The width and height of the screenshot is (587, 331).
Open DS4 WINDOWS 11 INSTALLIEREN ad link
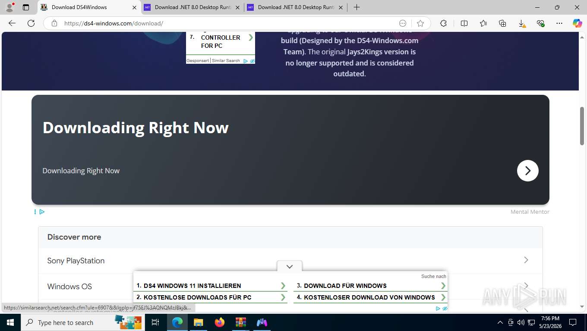192,286
